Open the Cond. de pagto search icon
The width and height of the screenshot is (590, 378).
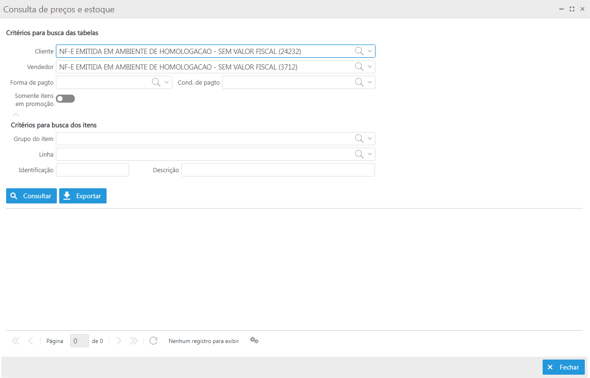point(358,82)
